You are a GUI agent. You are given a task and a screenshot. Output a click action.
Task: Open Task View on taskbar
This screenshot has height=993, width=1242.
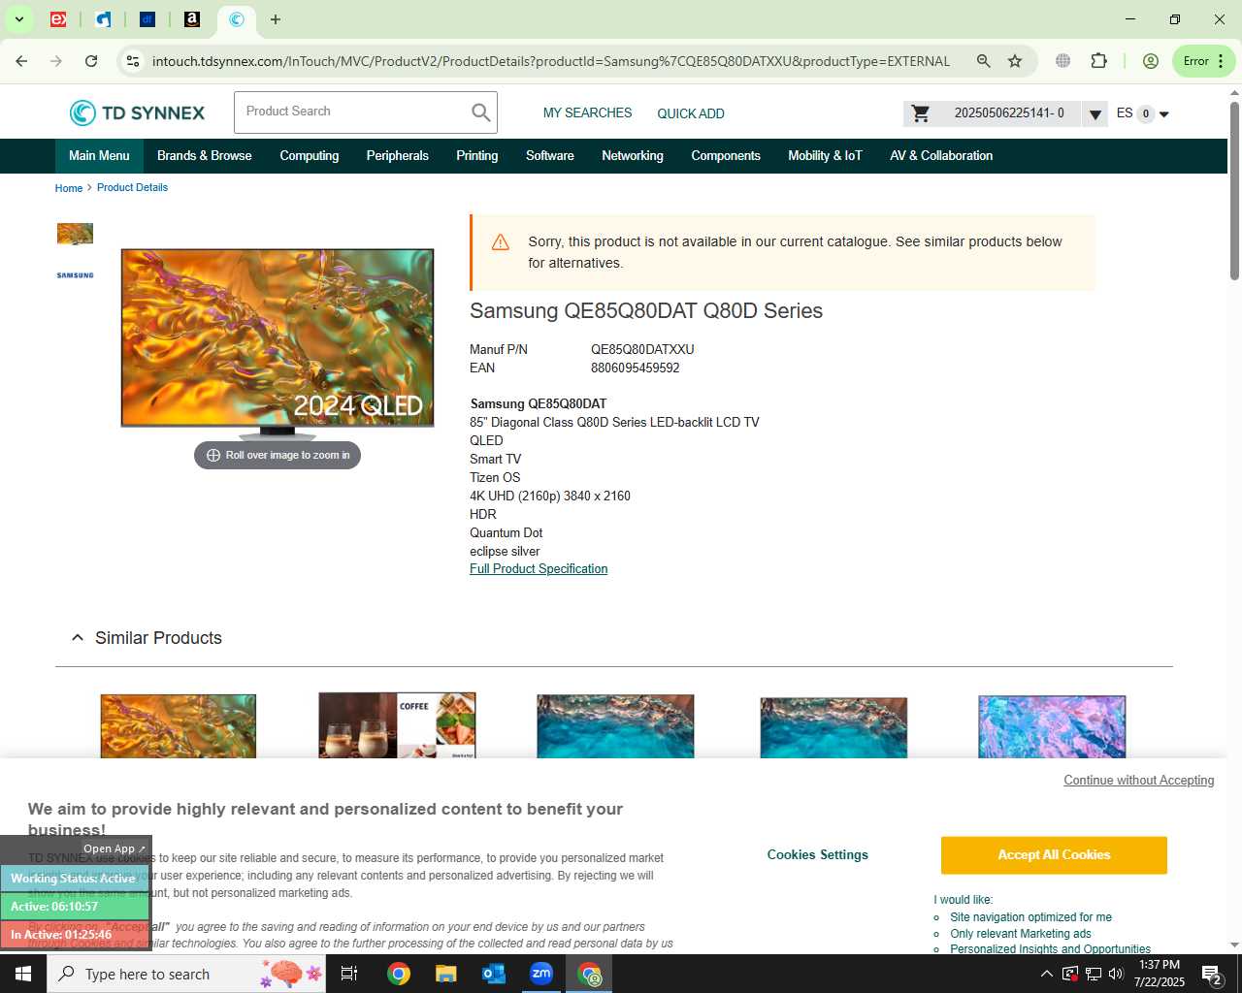pos(349,974)
